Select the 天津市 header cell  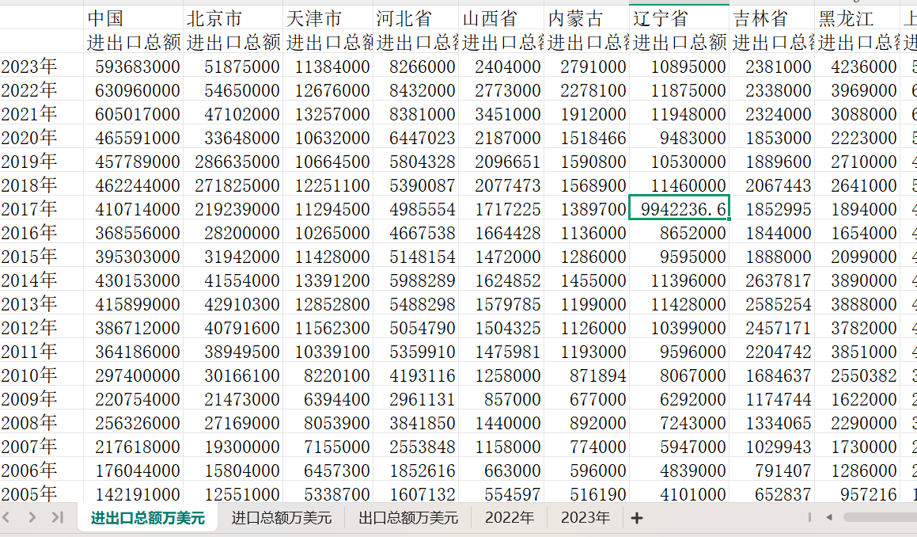coord(328,18)
